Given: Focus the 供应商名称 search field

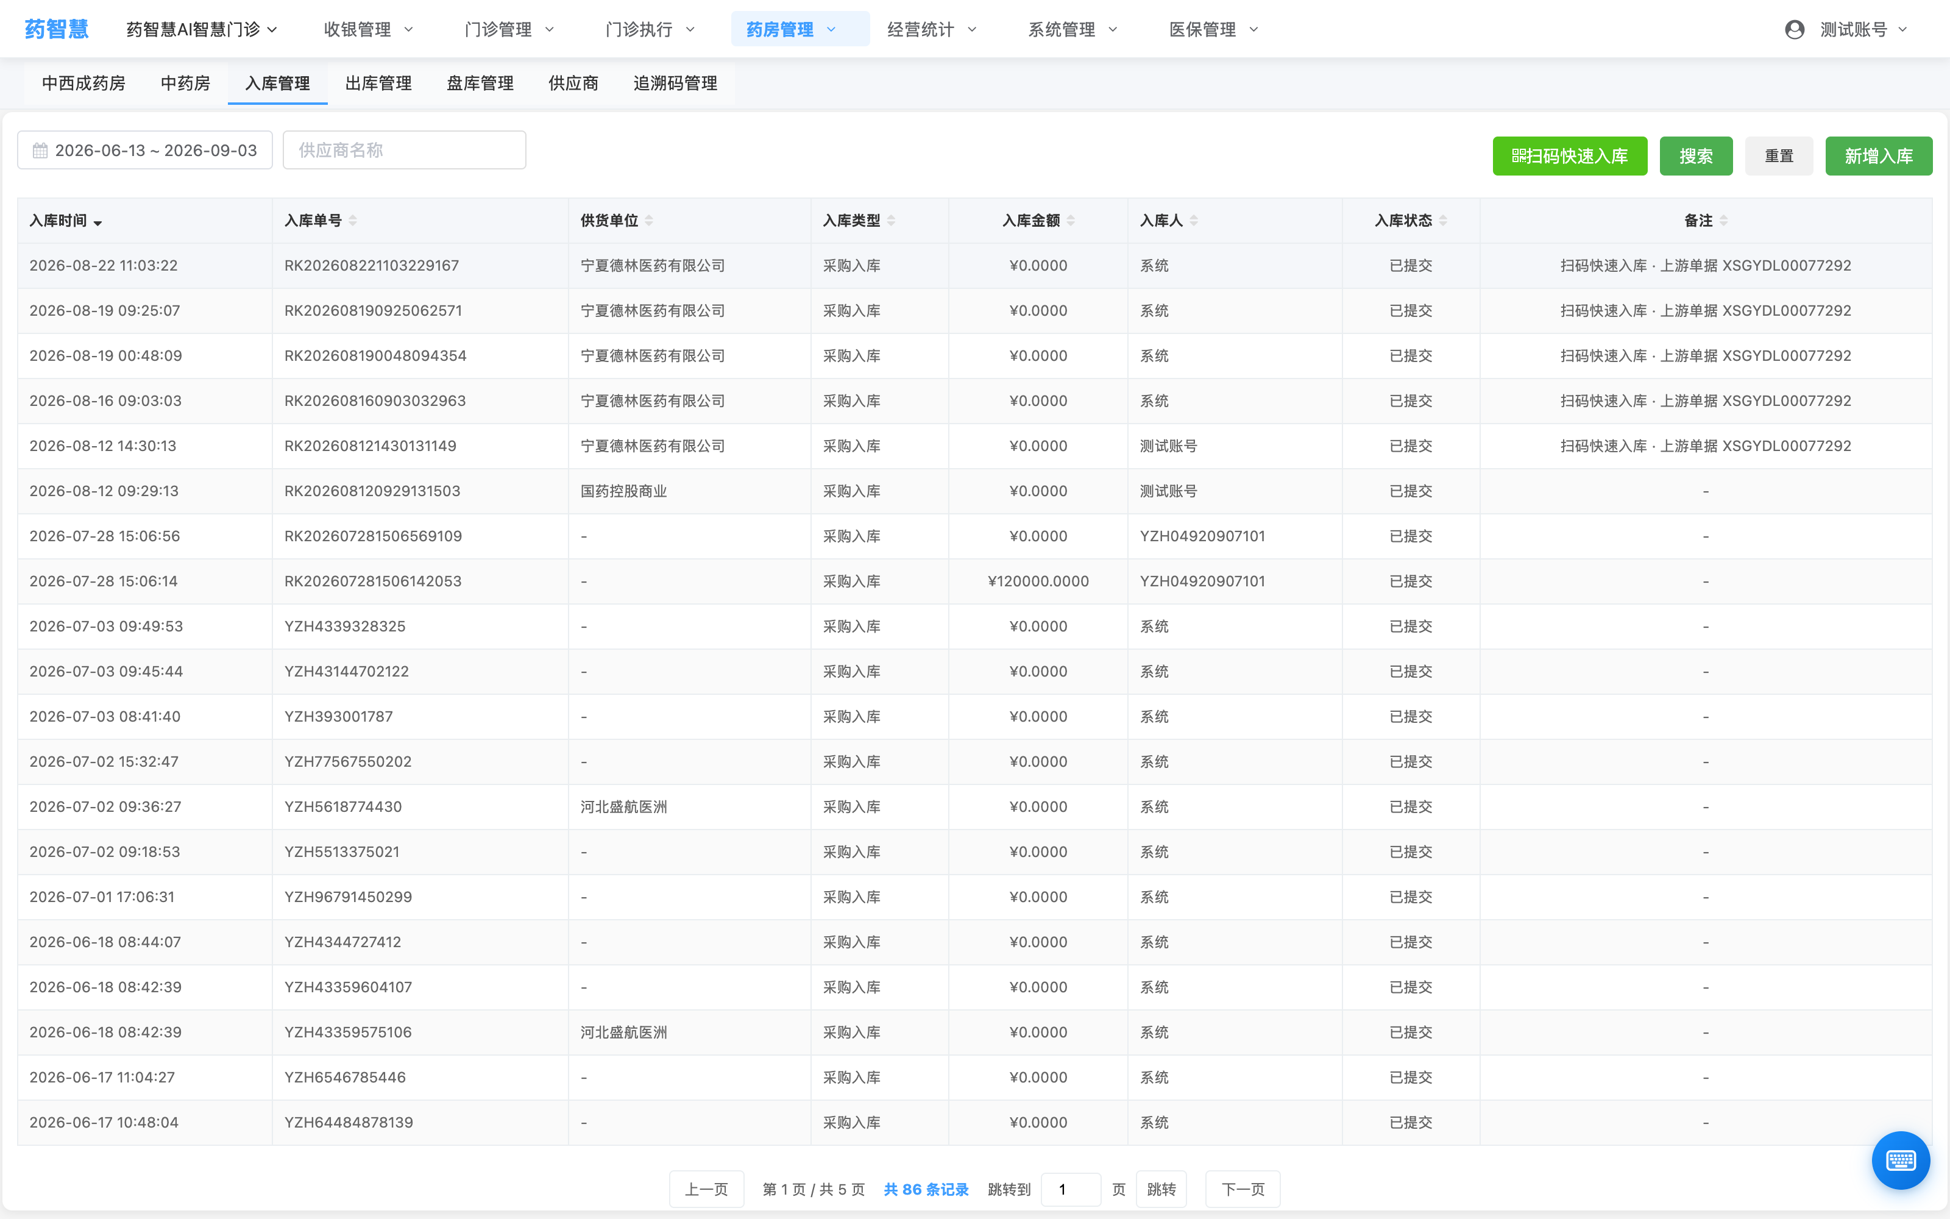Looking at the screenshot, I should point(405,151).
